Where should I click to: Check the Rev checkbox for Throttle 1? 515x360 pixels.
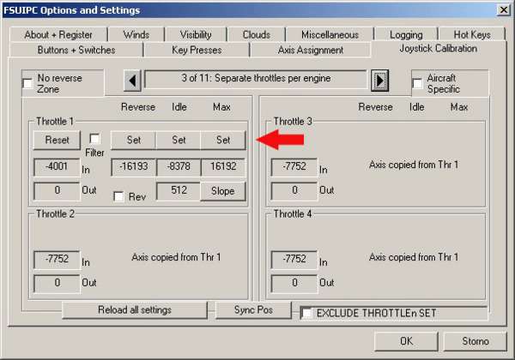tap(118, 196)
